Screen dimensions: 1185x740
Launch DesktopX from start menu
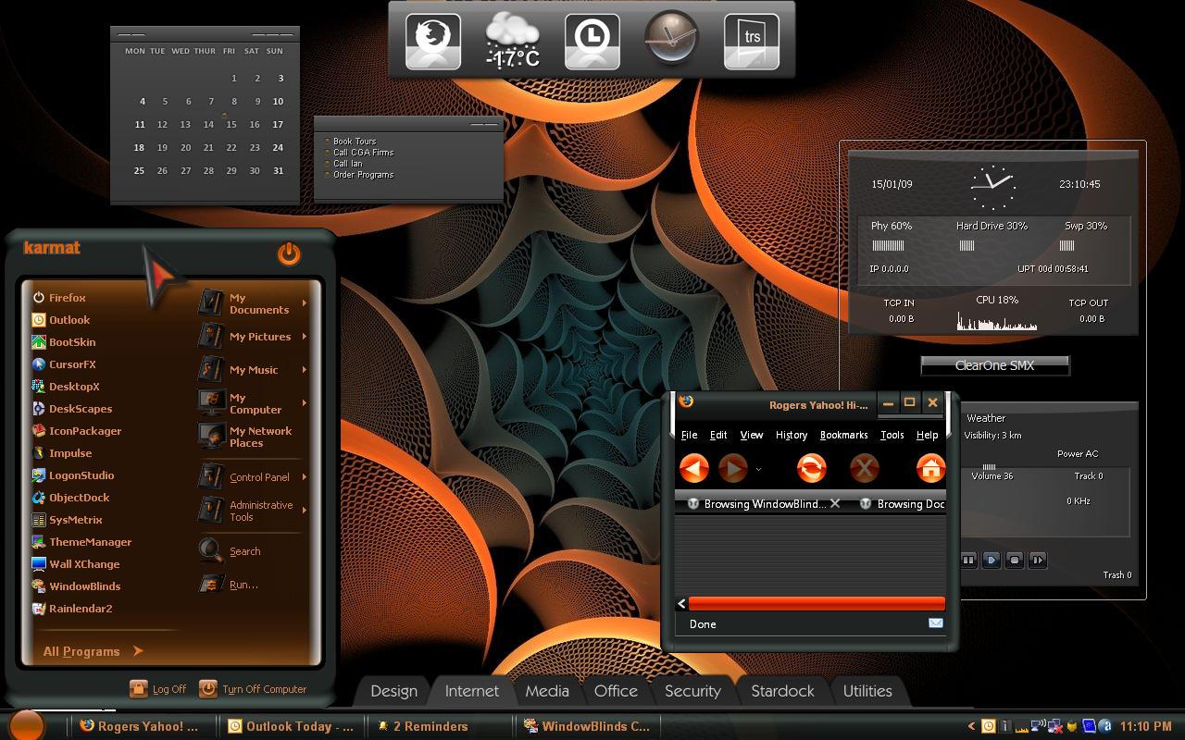pos(66,387)
